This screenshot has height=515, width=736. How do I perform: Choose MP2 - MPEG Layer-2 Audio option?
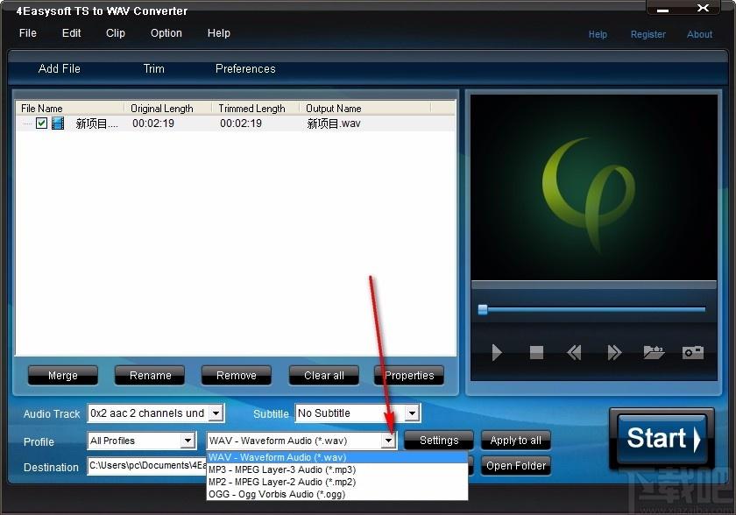pos(337,482)
